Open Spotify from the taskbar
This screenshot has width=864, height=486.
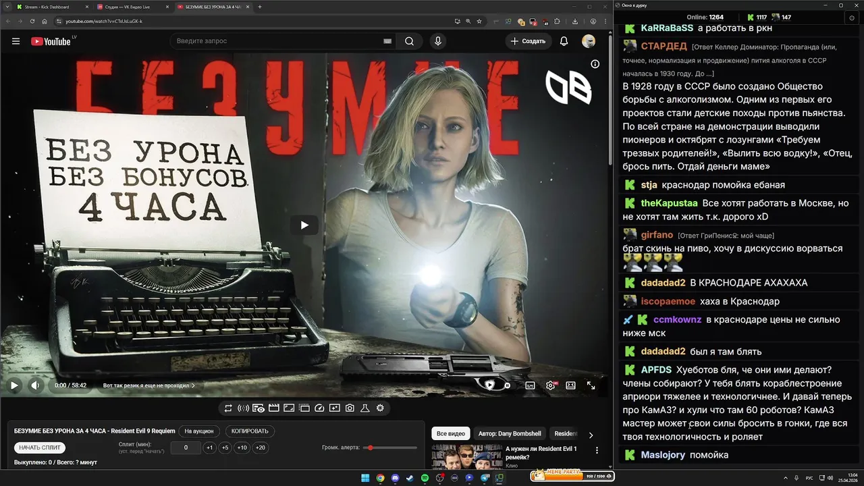point(425,478)
